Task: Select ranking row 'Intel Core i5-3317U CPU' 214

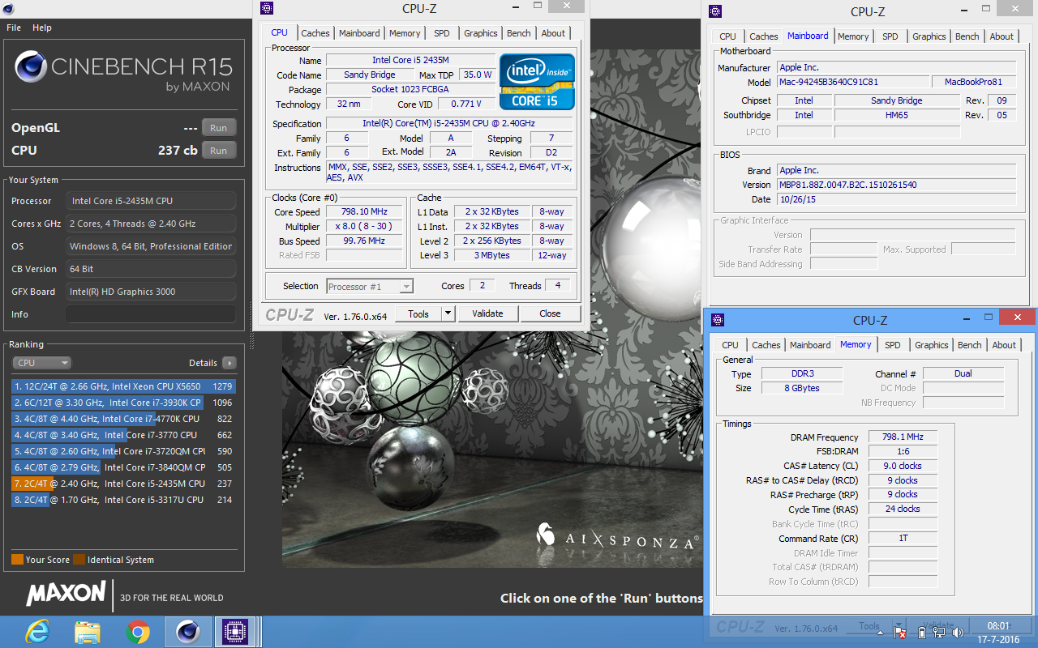Action: [x=122, y=500]
